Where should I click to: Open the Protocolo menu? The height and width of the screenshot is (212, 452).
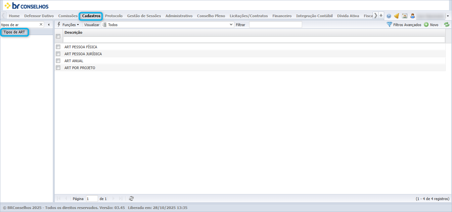[114, 16]
